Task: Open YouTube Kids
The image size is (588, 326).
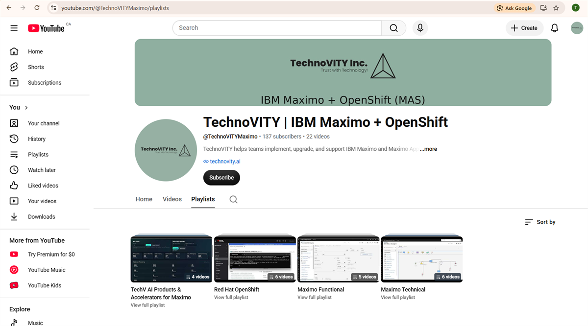Action: click(x=45, y=285)
